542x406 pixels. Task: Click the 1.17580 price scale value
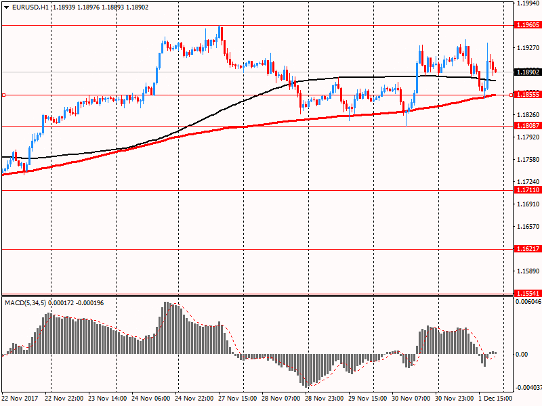point(528,160)
